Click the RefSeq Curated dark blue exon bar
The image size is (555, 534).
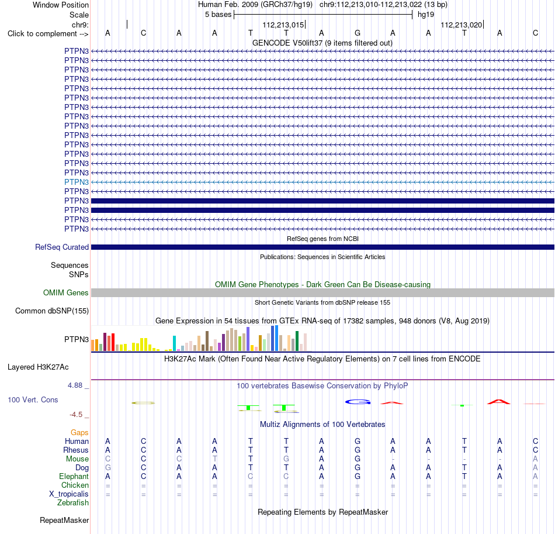pyautogui.click(x=322, y=247)
